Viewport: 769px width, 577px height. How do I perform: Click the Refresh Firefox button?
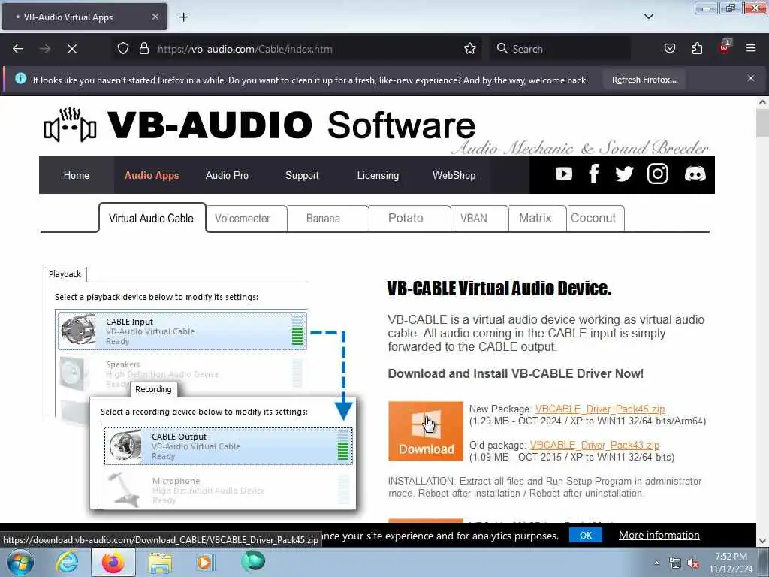(x=644, y=80)
